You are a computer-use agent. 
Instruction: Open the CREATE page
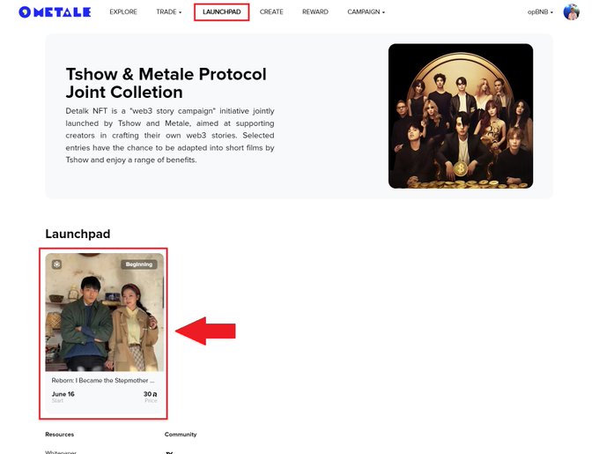pos(271,11)
